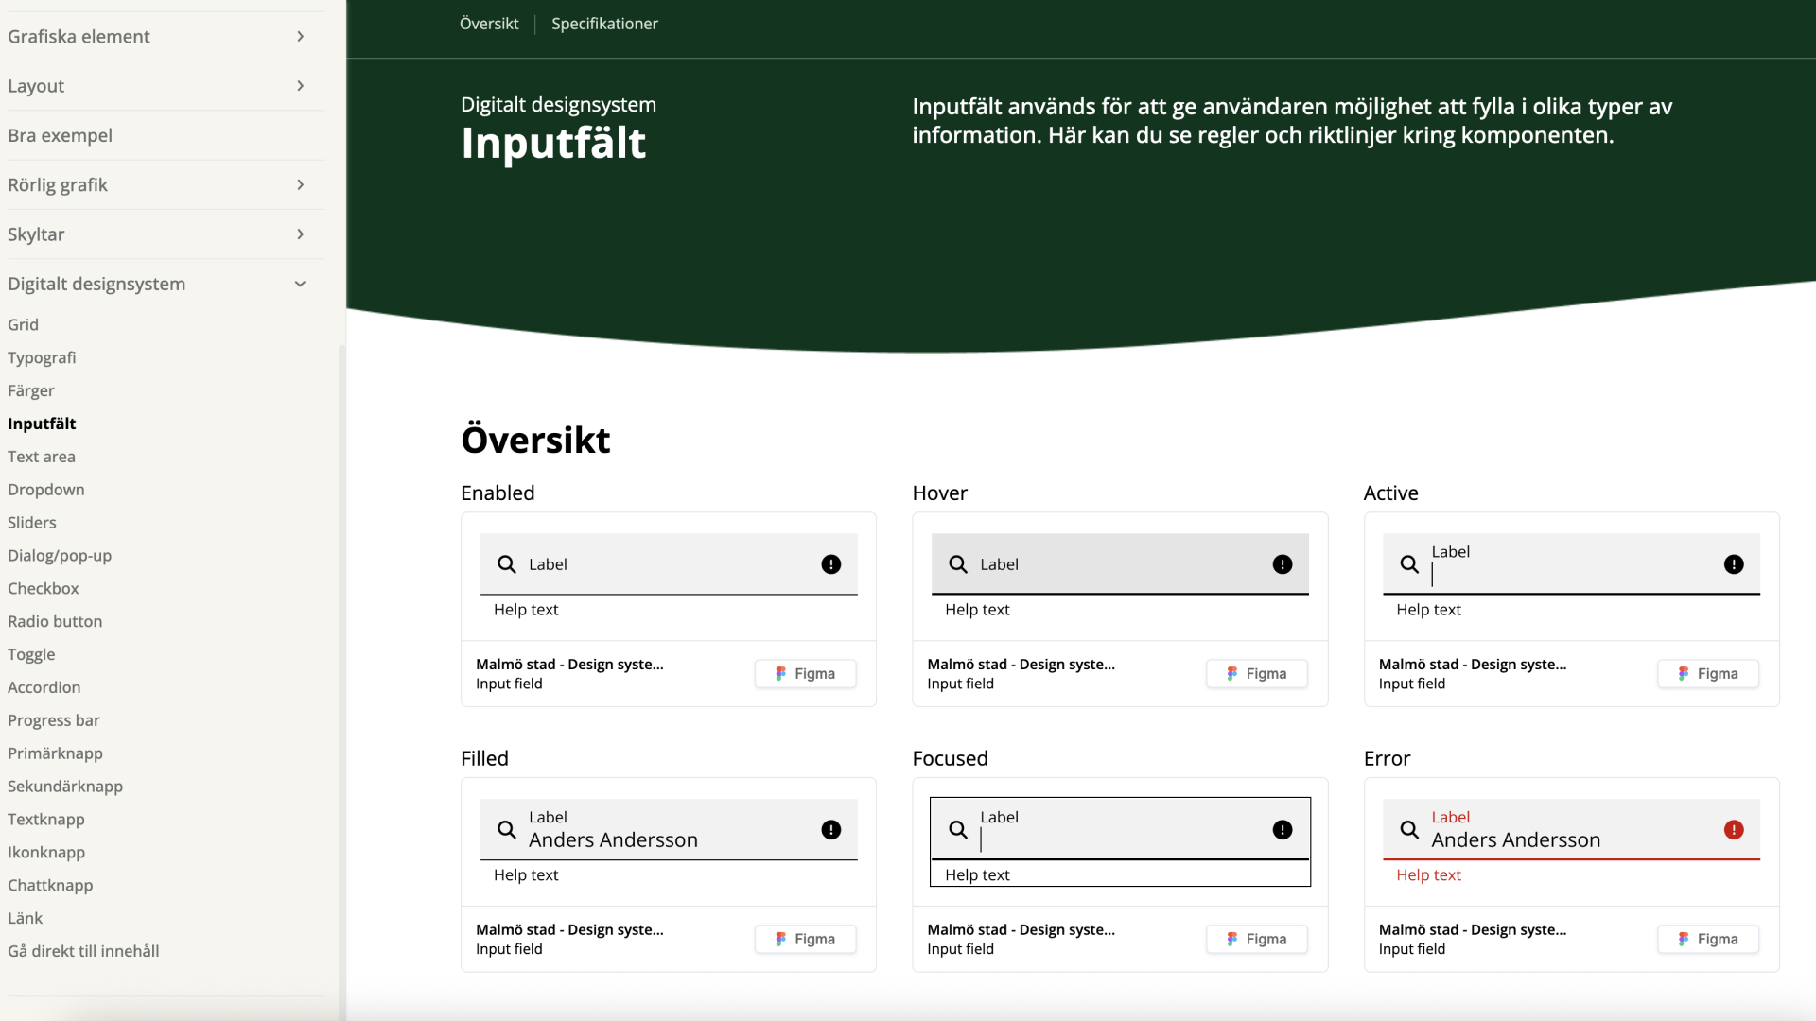Click the search icon in Error input field
The image size is (1816, 1021).
[1409, 830]
